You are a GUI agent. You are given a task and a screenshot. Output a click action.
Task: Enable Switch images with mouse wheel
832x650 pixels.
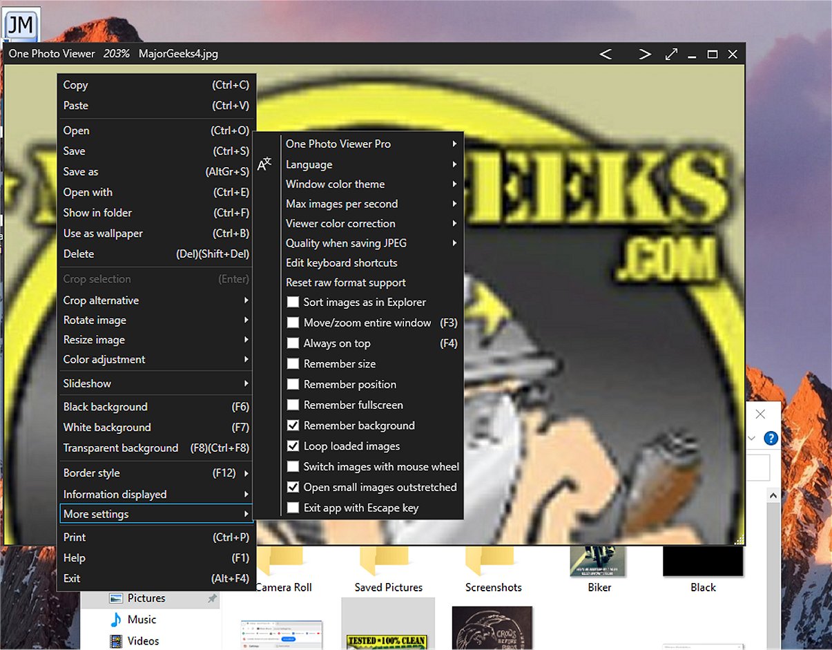click(293, 467)
